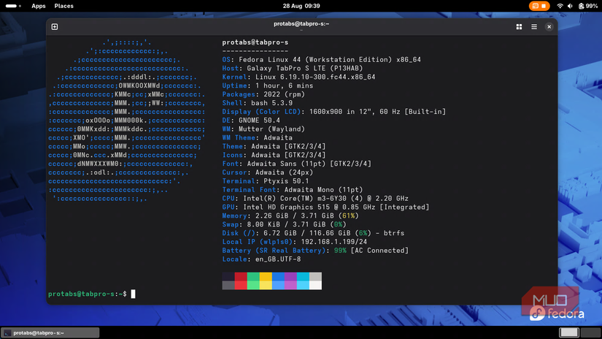Open a new terminal tab with the plus button
The width and height of the screenshot is (602, 339).
55,26
